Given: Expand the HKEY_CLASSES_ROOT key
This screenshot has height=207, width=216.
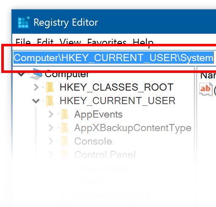Looking at the screenshot, I should pyautogui.click(x=36, y=87).
